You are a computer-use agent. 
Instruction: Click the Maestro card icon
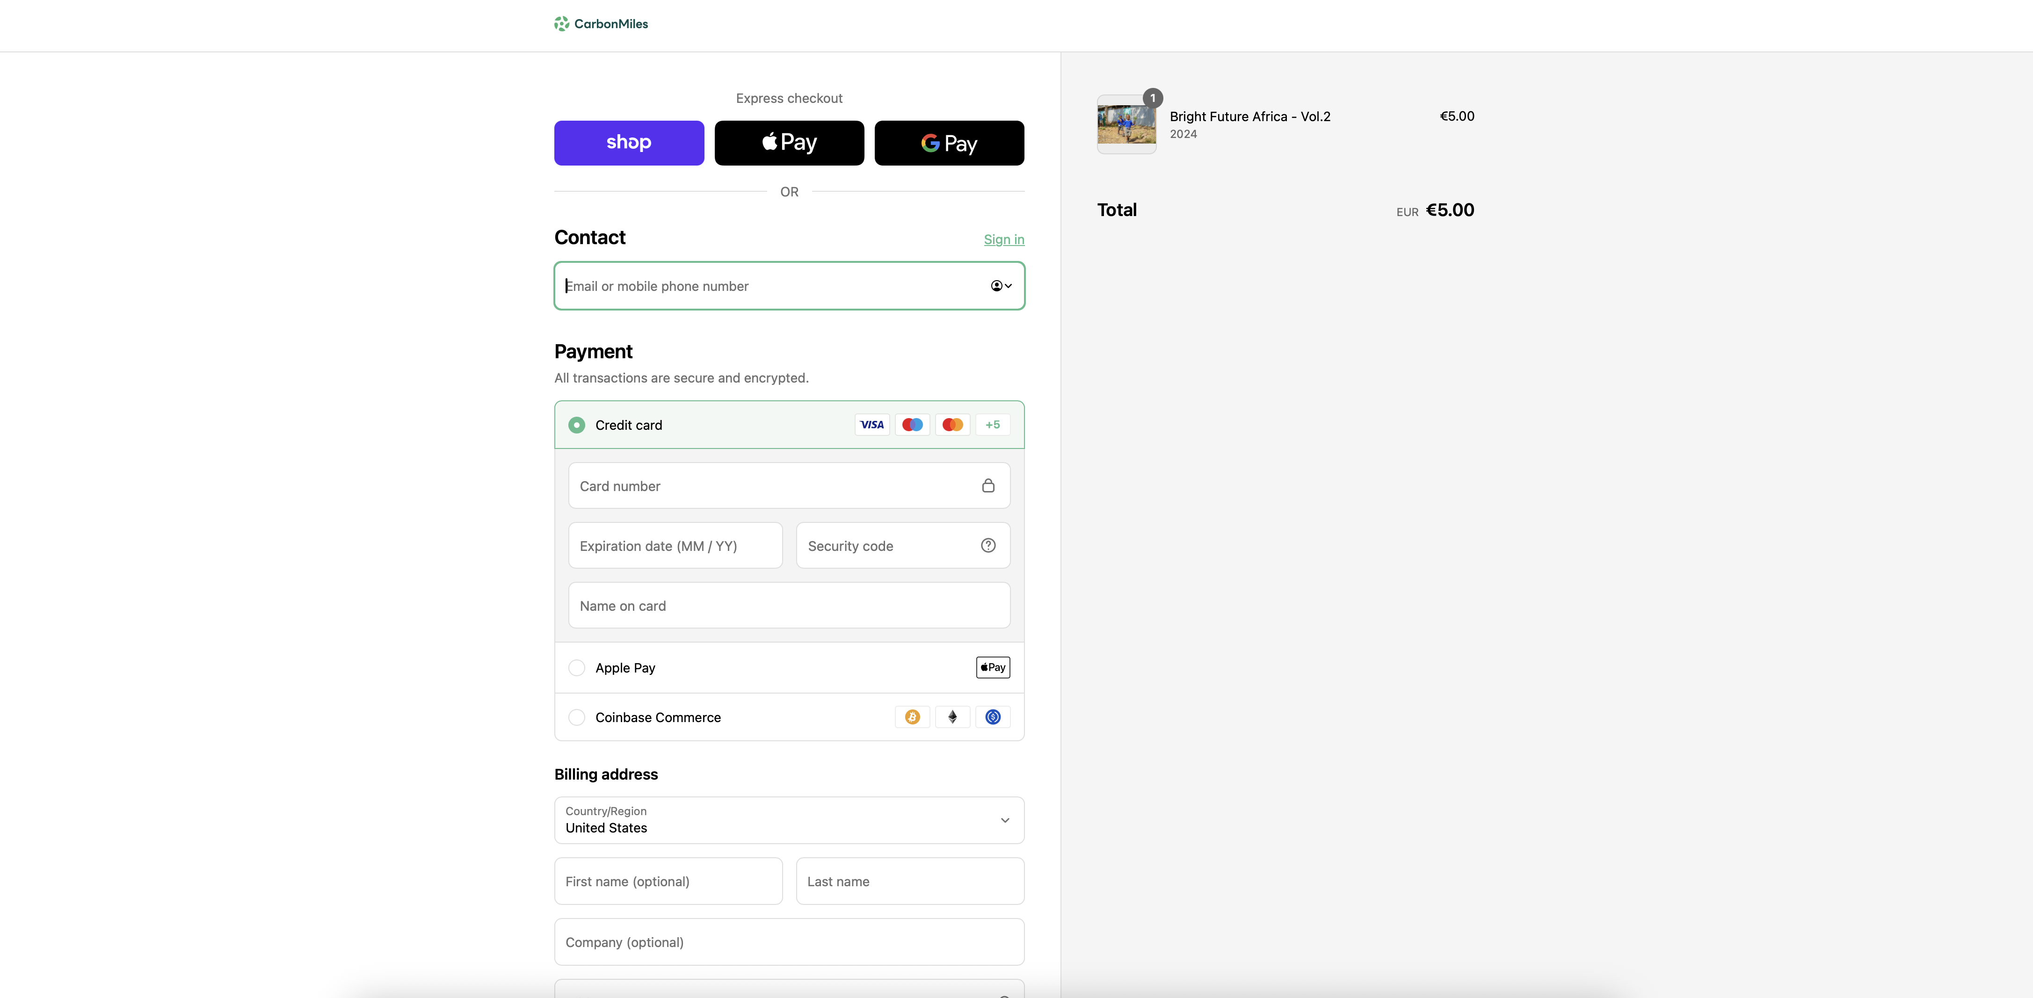tap(912, 425)
